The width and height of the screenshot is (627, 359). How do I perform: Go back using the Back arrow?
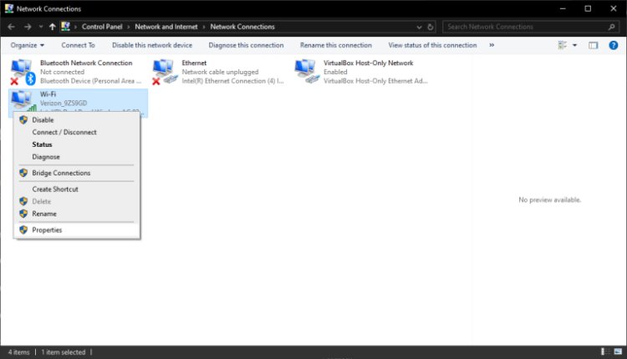pyautogui.click(x=13, y=27)
